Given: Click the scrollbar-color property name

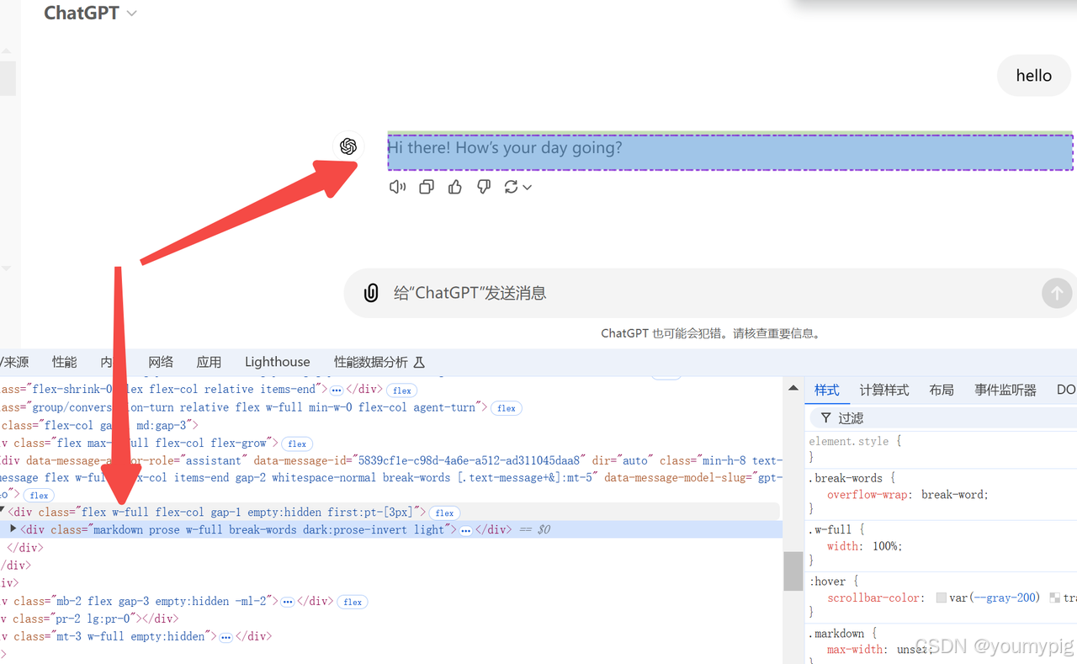Looking at the screenshot, I should click(x=874, y=598).
